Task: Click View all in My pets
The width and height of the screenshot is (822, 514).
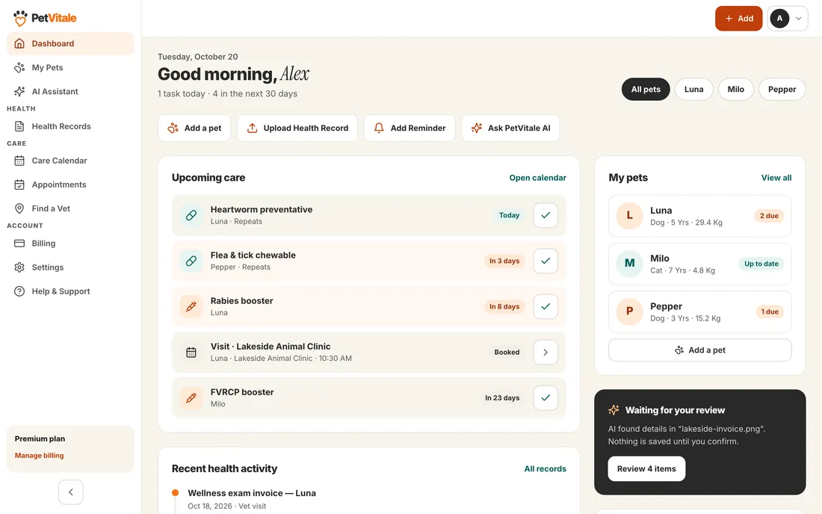Action: (776, 178)
